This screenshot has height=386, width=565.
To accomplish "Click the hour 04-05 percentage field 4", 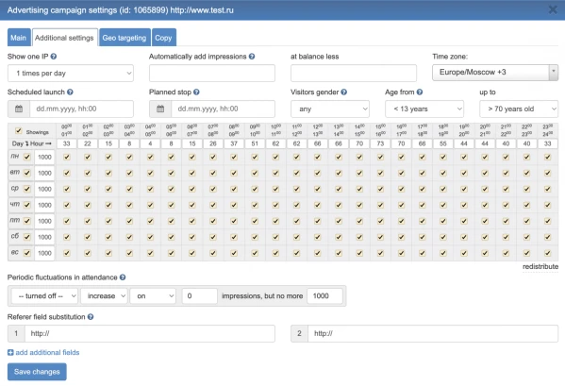I will point(150,143).
